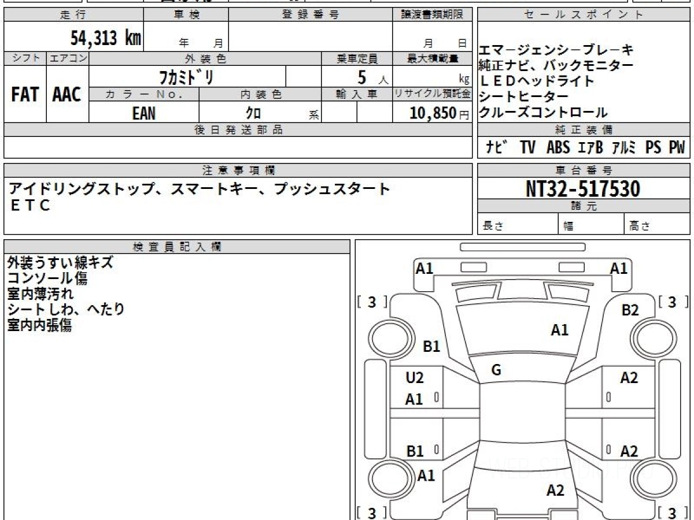Click the リサイクル預託金 label

(x=432, y=94)
